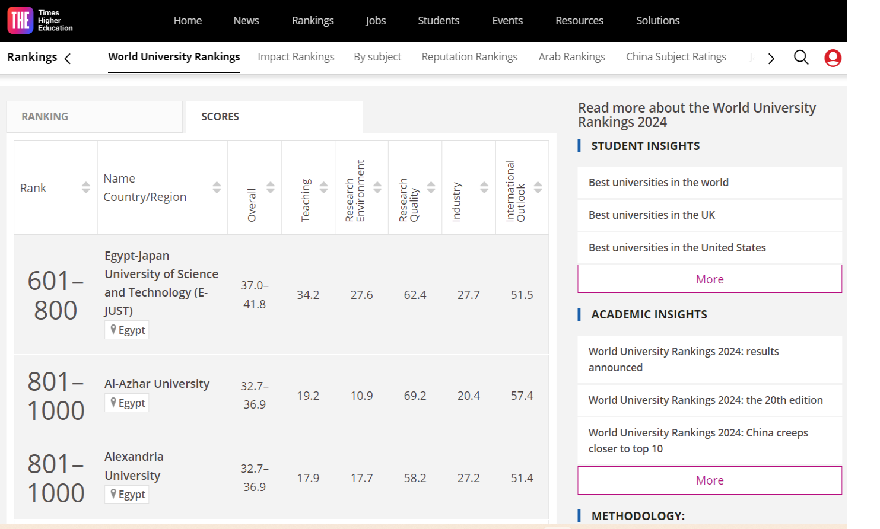Select the SCORES table tab
This screenshot has width=880, height=529.
(x=274, y=117)
